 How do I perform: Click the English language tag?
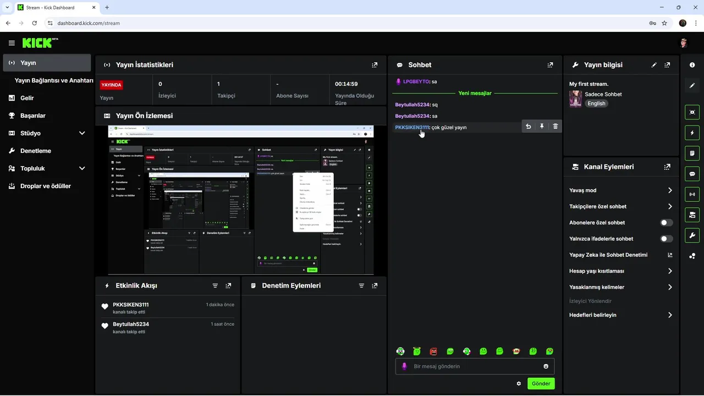click(596, 103)
